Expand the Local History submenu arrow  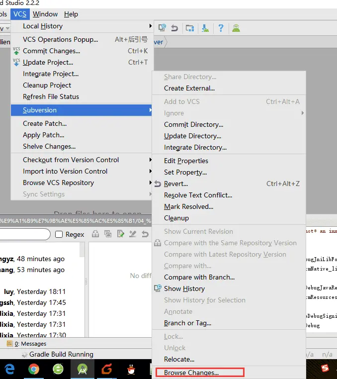coord(150,26)
